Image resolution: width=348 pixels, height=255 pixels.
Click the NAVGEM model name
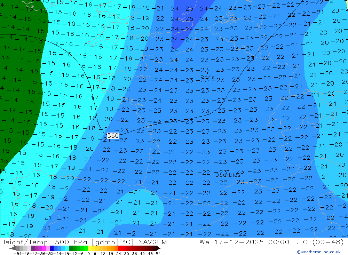tap(152, 242)
